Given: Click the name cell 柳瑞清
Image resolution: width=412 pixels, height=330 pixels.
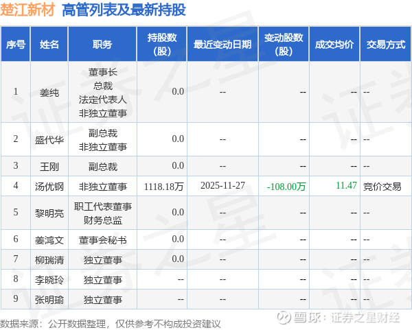Looking at the screenshot, I should (x=49, y=260).
